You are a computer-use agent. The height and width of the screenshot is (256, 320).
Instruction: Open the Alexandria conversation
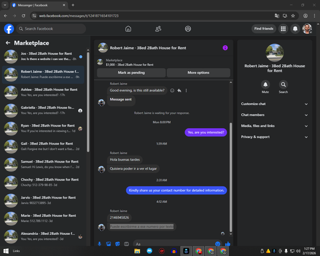pyautogui.click(x=44, y=236)
